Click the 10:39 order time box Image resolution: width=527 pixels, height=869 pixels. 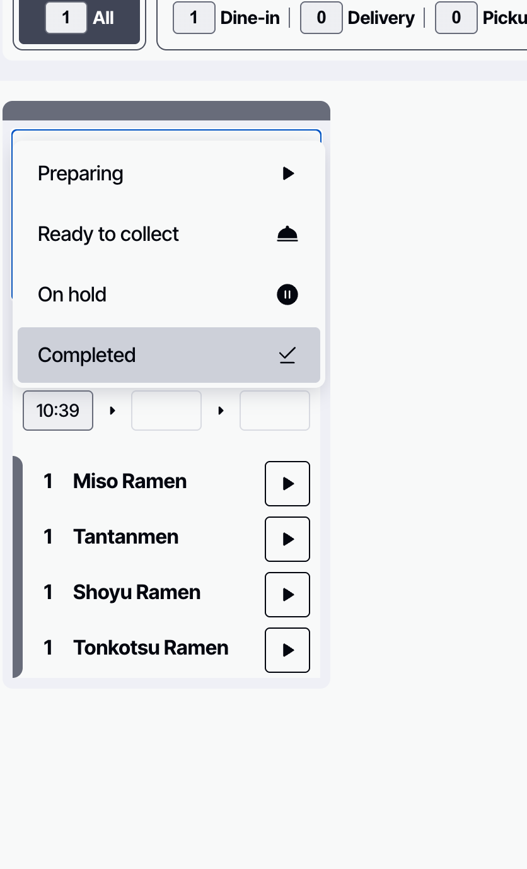pos(58,411)
